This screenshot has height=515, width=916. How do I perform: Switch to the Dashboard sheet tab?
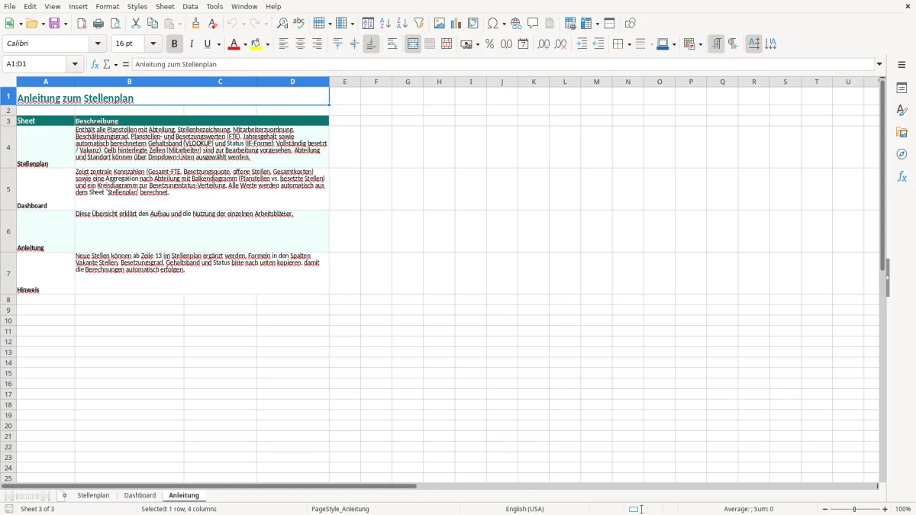(140, 496)
